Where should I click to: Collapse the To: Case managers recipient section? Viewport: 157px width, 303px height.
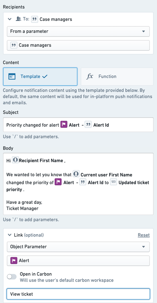point(9,19)
